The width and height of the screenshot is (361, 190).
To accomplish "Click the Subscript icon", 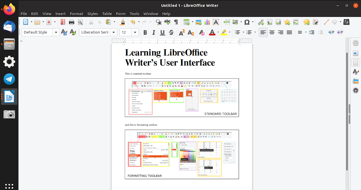I will click(191, 32).
